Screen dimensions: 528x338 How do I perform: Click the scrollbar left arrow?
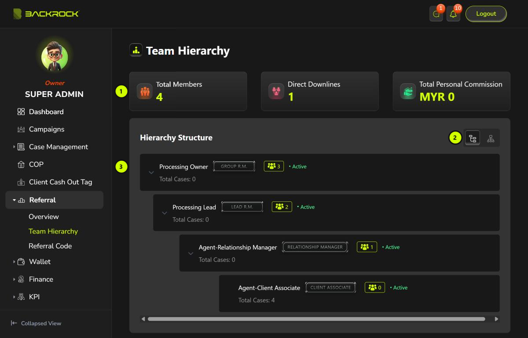[x=143, y=319]
